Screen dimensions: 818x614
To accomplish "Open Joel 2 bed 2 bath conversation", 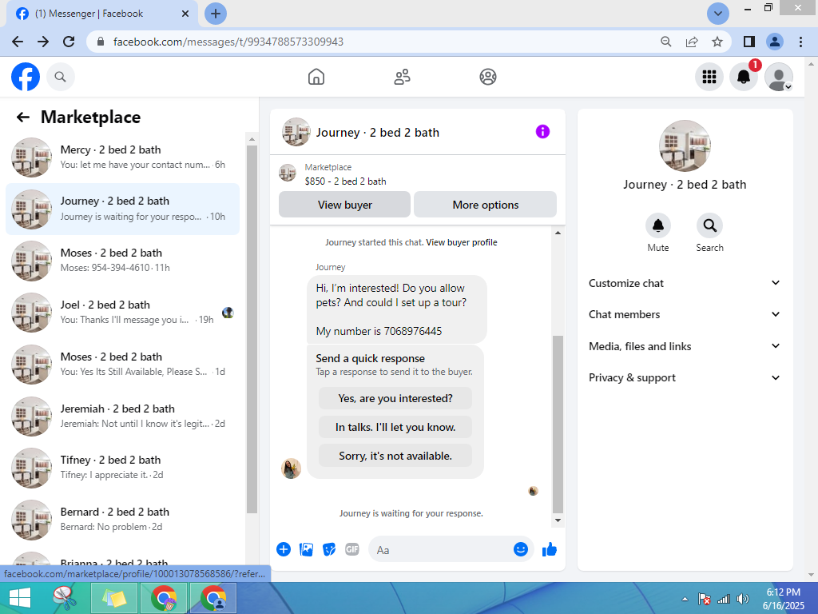I will [x=122, y=313].
